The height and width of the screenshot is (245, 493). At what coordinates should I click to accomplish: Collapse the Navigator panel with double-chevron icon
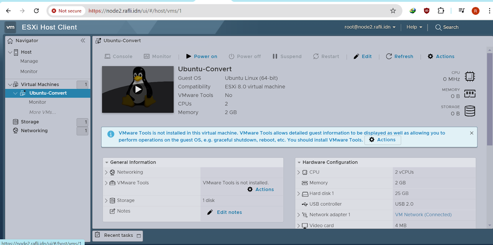click(83, 40)
